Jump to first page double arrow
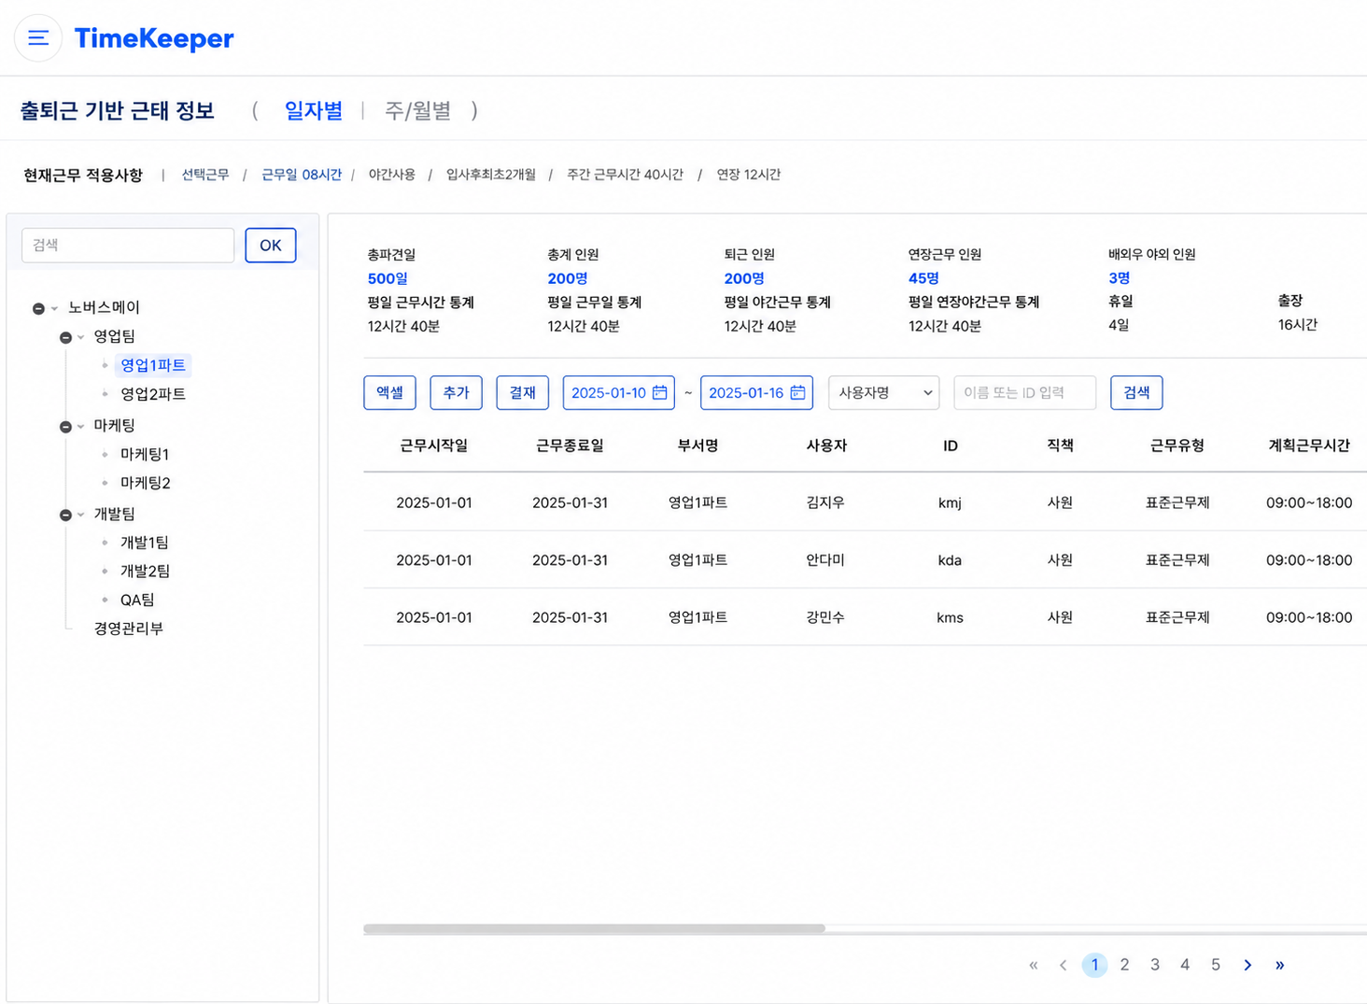The height and width of the screenshot is (1004, 1367). tap(1033, 965)
